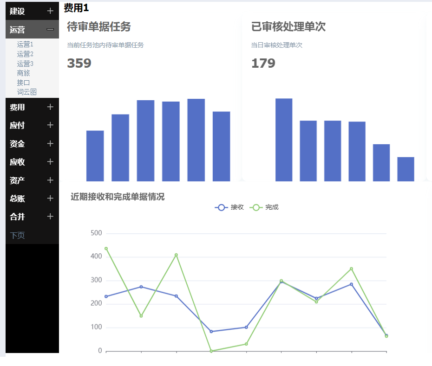Click the plus icon next to 资产
Viewport: 432px width, 366px height.
(x=50, y=180)
